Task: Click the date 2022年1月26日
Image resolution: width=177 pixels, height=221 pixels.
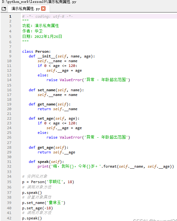Action: pyautogui.click(x=48, y=37)
